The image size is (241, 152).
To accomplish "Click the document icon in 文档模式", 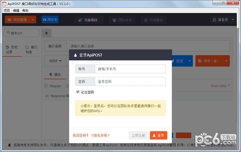I will pos(146,20).
